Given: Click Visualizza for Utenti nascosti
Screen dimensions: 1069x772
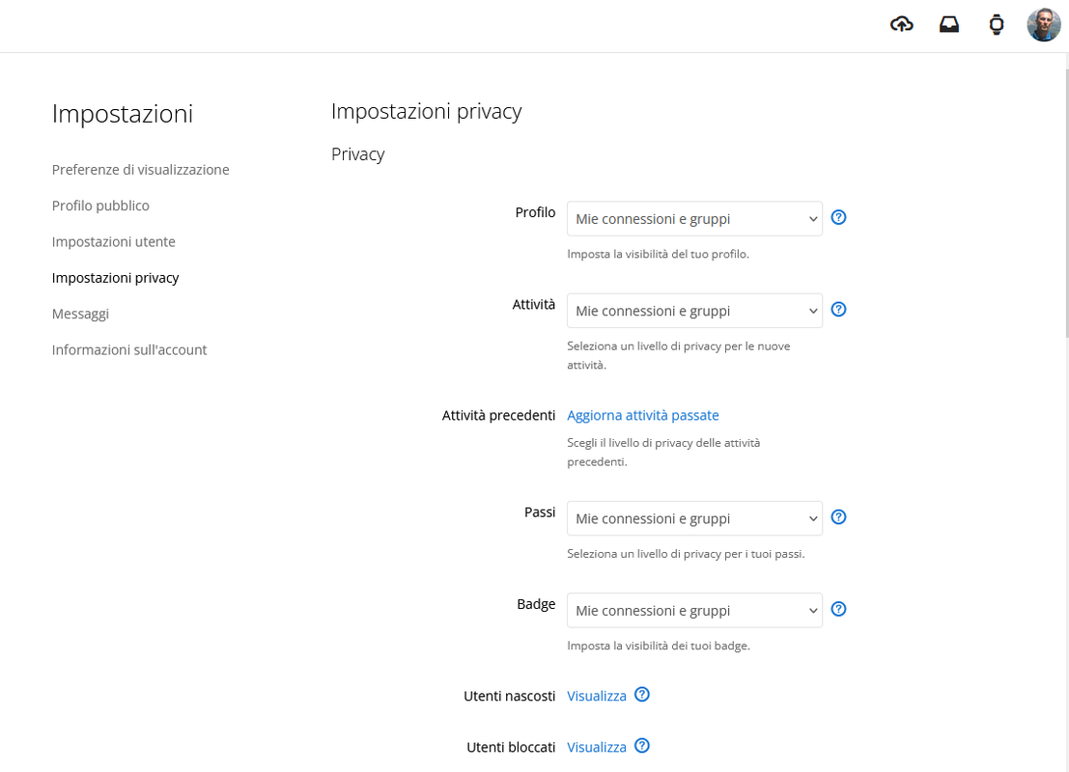Looking at the screenshot, I should pos(597,696).
